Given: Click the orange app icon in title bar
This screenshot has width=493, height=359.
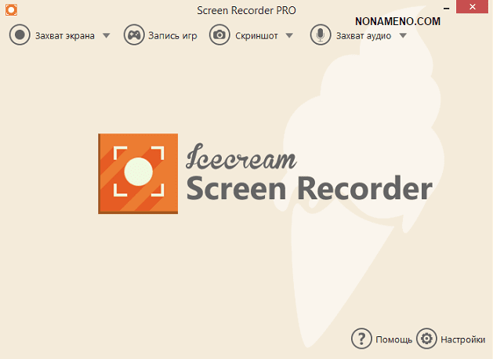Looking at the screenshot, I should (x=8, y=8).
